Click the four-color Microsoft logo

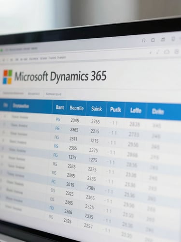[x=8, y=77]
